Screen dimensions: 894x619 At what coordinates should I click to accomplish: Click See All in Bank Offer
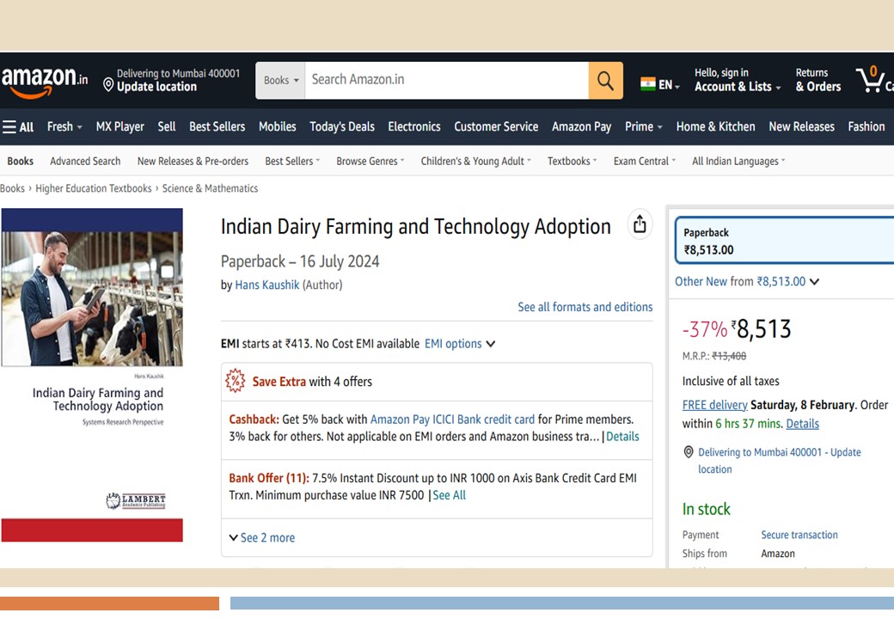coord(450,495)
